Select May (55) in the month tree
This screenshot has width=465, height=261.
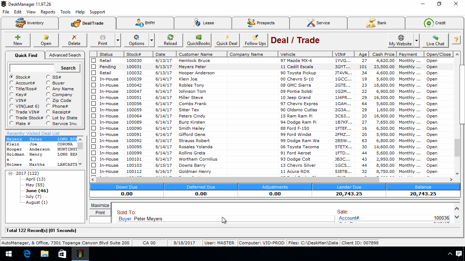pos(35,185)
